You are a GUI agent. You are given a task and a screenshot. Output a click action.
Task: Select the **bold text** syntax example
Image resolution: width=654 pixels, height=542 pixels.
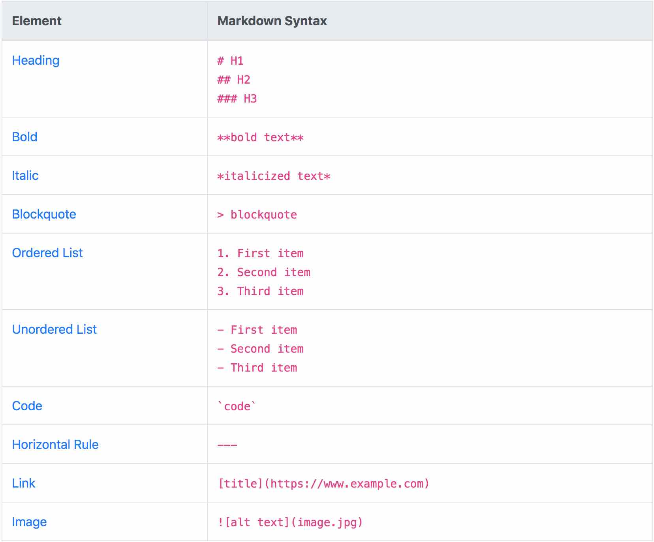click(260, 137)
